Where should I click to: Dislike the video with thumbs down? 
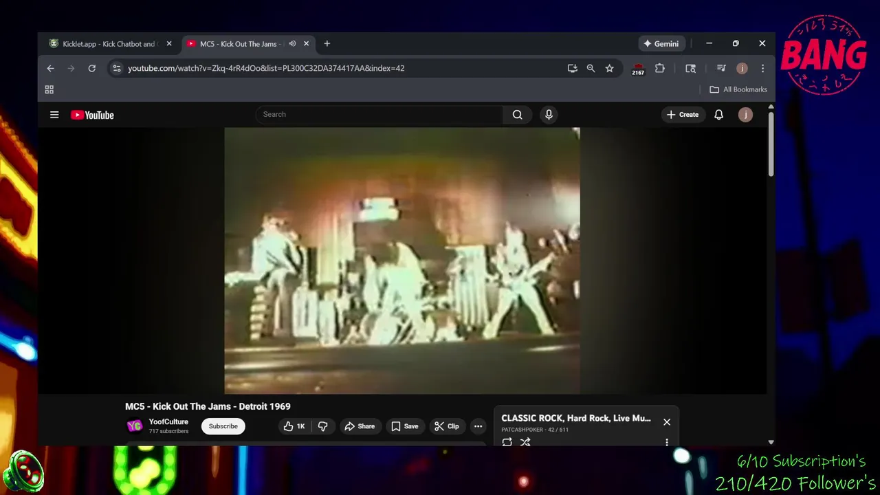tap(322, 426)
